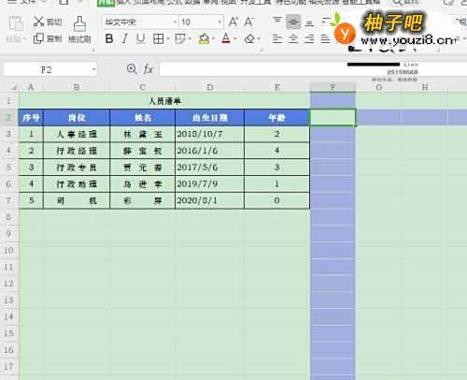Screen dimensions: 467x380
Task: Click the insert function fx icon
Action: tap(149, 69)
